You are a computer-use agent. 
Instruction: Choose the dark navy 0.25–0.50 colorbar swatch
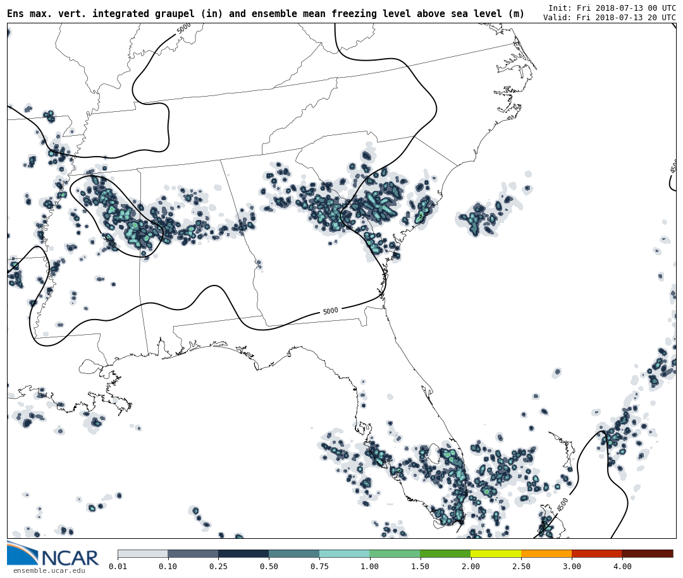243,553
